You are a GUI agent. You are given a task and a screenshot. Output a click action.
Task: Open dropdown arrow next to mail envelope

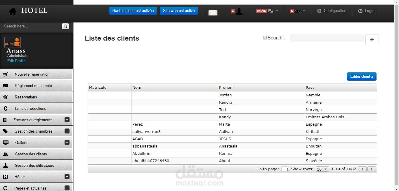[304, 11]
